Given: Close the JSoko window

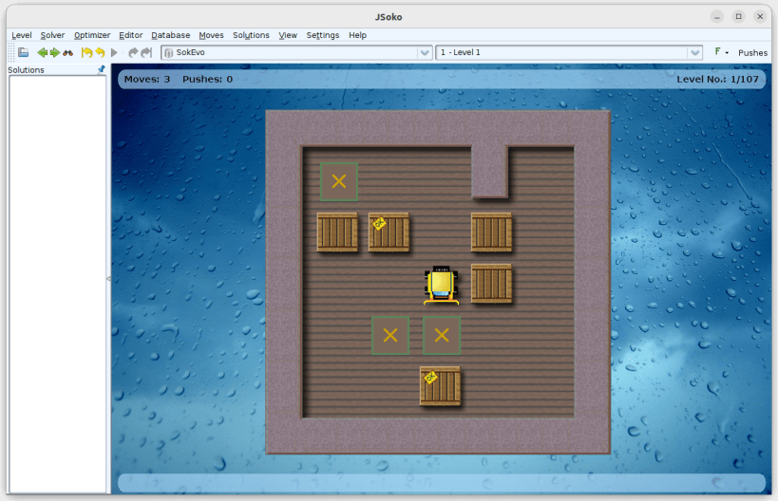Looking at the screenshot, I should coord(760,17).
